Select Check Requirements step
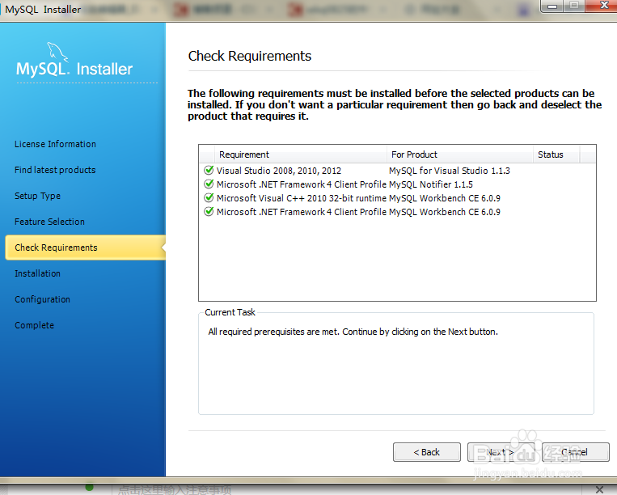Screen dimensions: 617x495 tap(85, 247)
